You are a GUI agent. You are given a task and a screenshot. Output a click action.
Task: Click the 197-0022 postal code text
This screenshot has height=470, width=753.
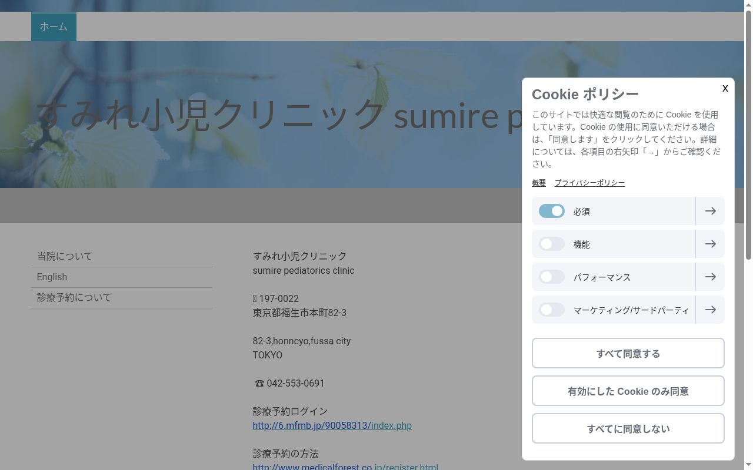[279, 298]
